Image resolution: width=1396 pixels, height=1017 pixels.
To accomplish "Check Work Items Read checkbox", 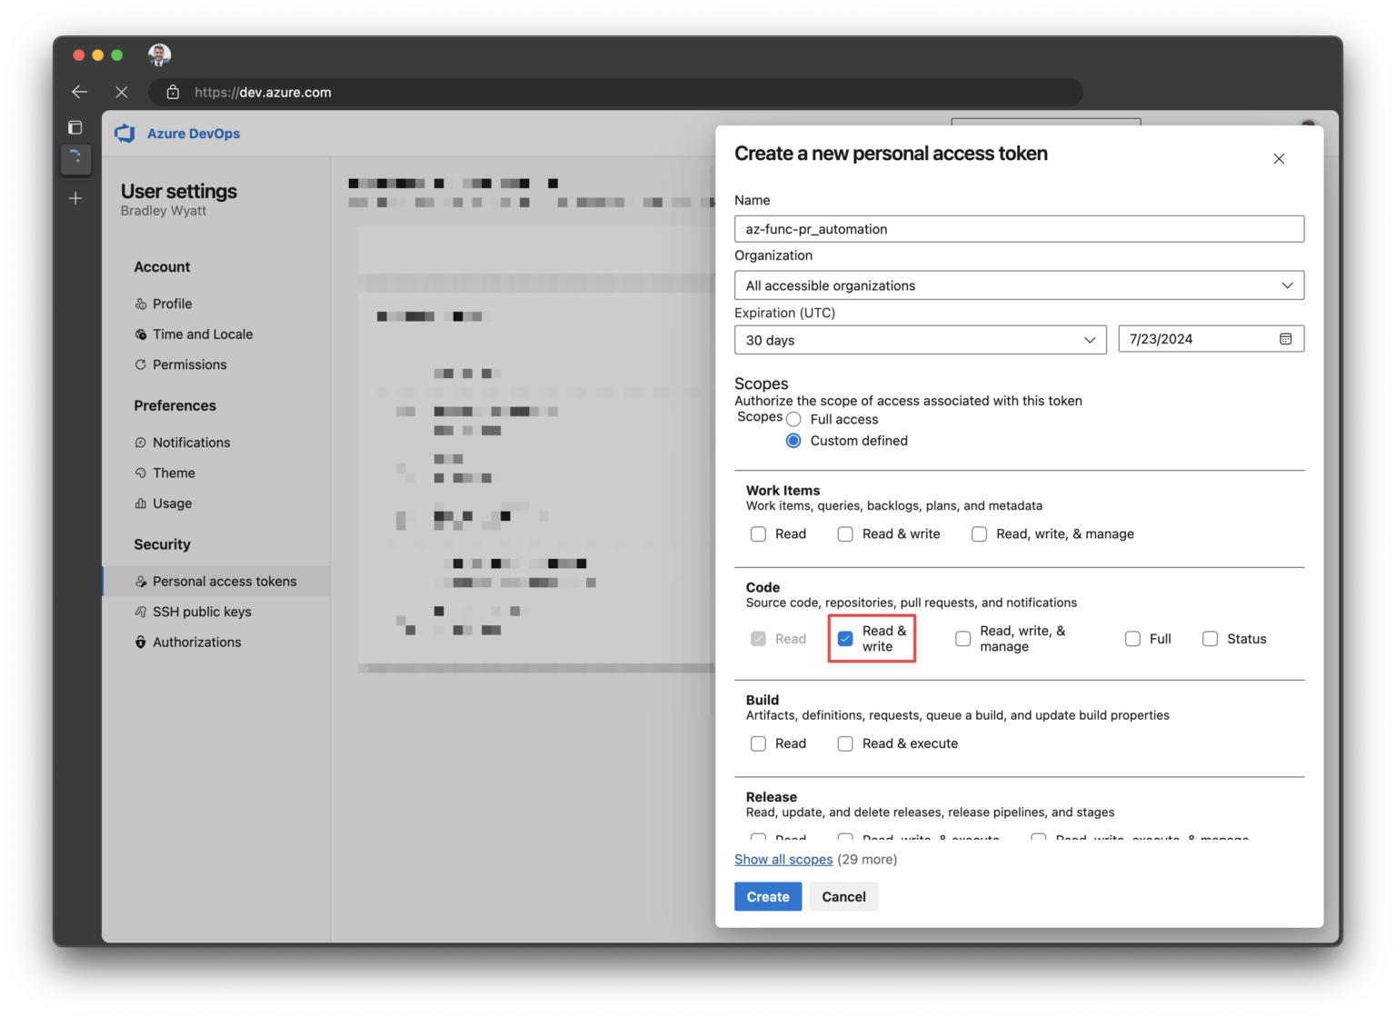I will pos(758,534).
